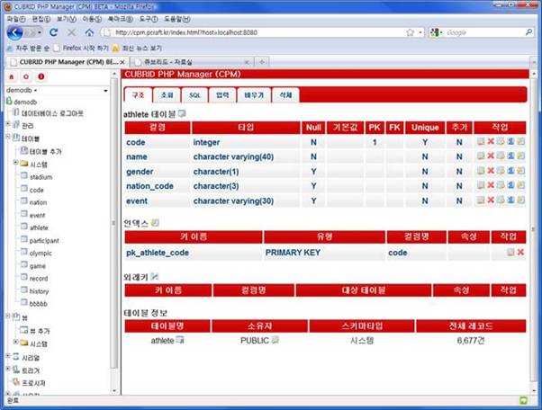542x410 pixels.
Task: Click icon next to athlete table heading
Action: point(182,113)
